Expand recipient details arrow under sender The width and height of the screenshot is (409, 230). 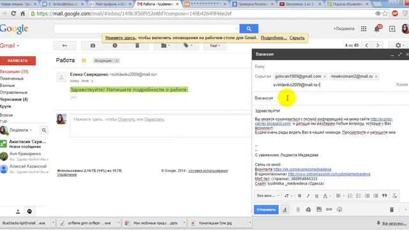pos(92,81)
